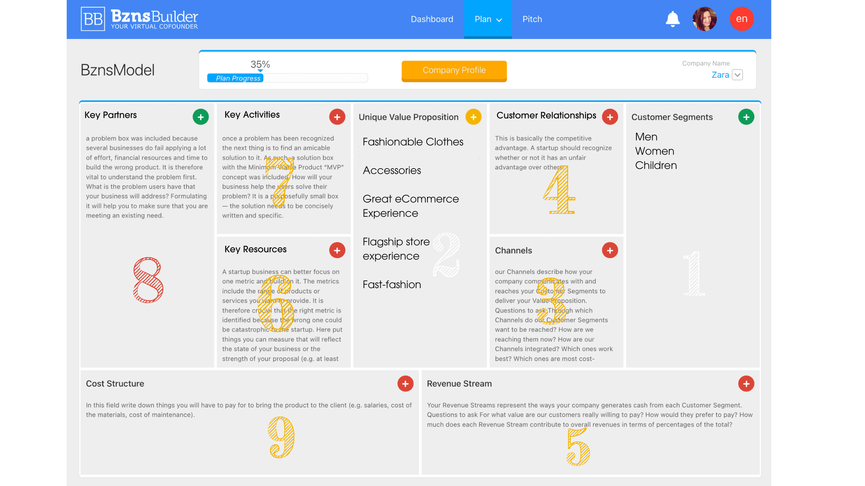Click the add icon in Unique Value Proposition
The height and width of the screenshot is (486, 865).
pos(474,117)
